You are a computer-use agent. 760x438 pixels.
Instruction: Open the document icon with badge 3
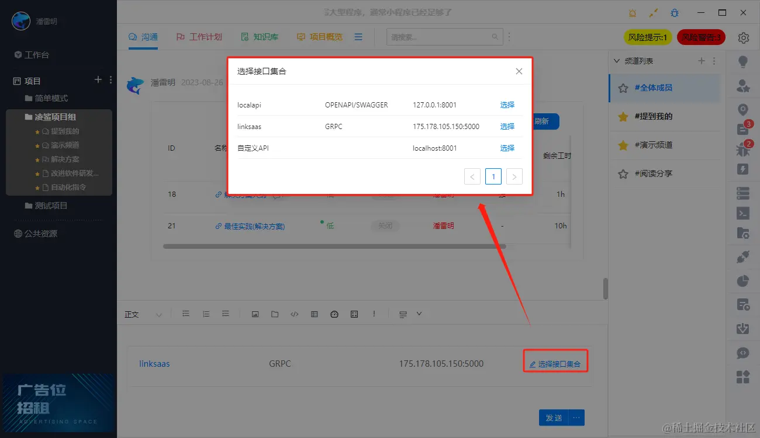(x=743, y=128)
